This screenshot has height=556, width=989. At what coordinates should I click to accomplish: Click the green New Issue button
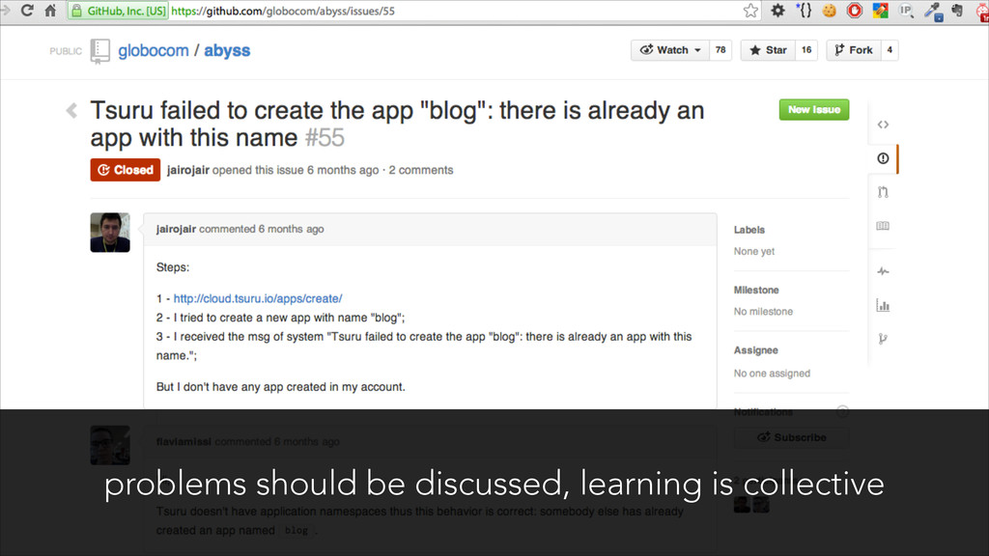tap(813, 110)
